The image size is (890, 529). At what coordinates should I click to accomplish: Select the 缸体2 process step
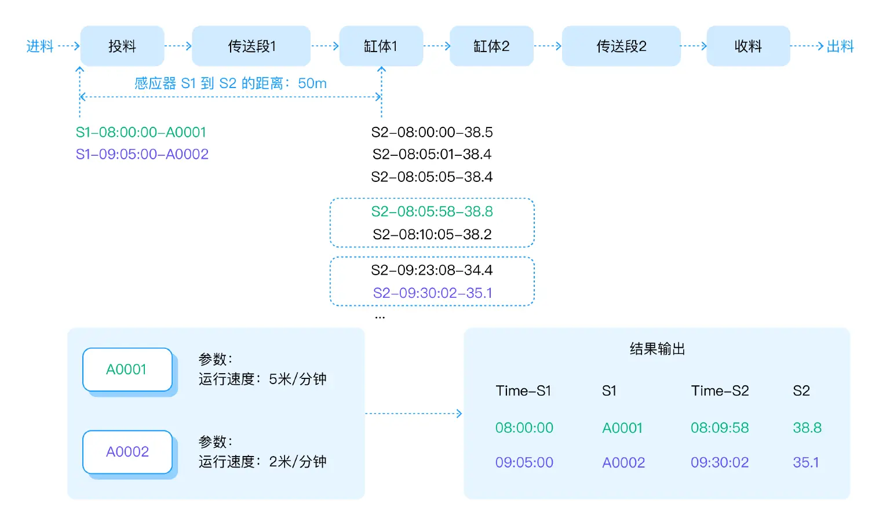pos(491,46)
